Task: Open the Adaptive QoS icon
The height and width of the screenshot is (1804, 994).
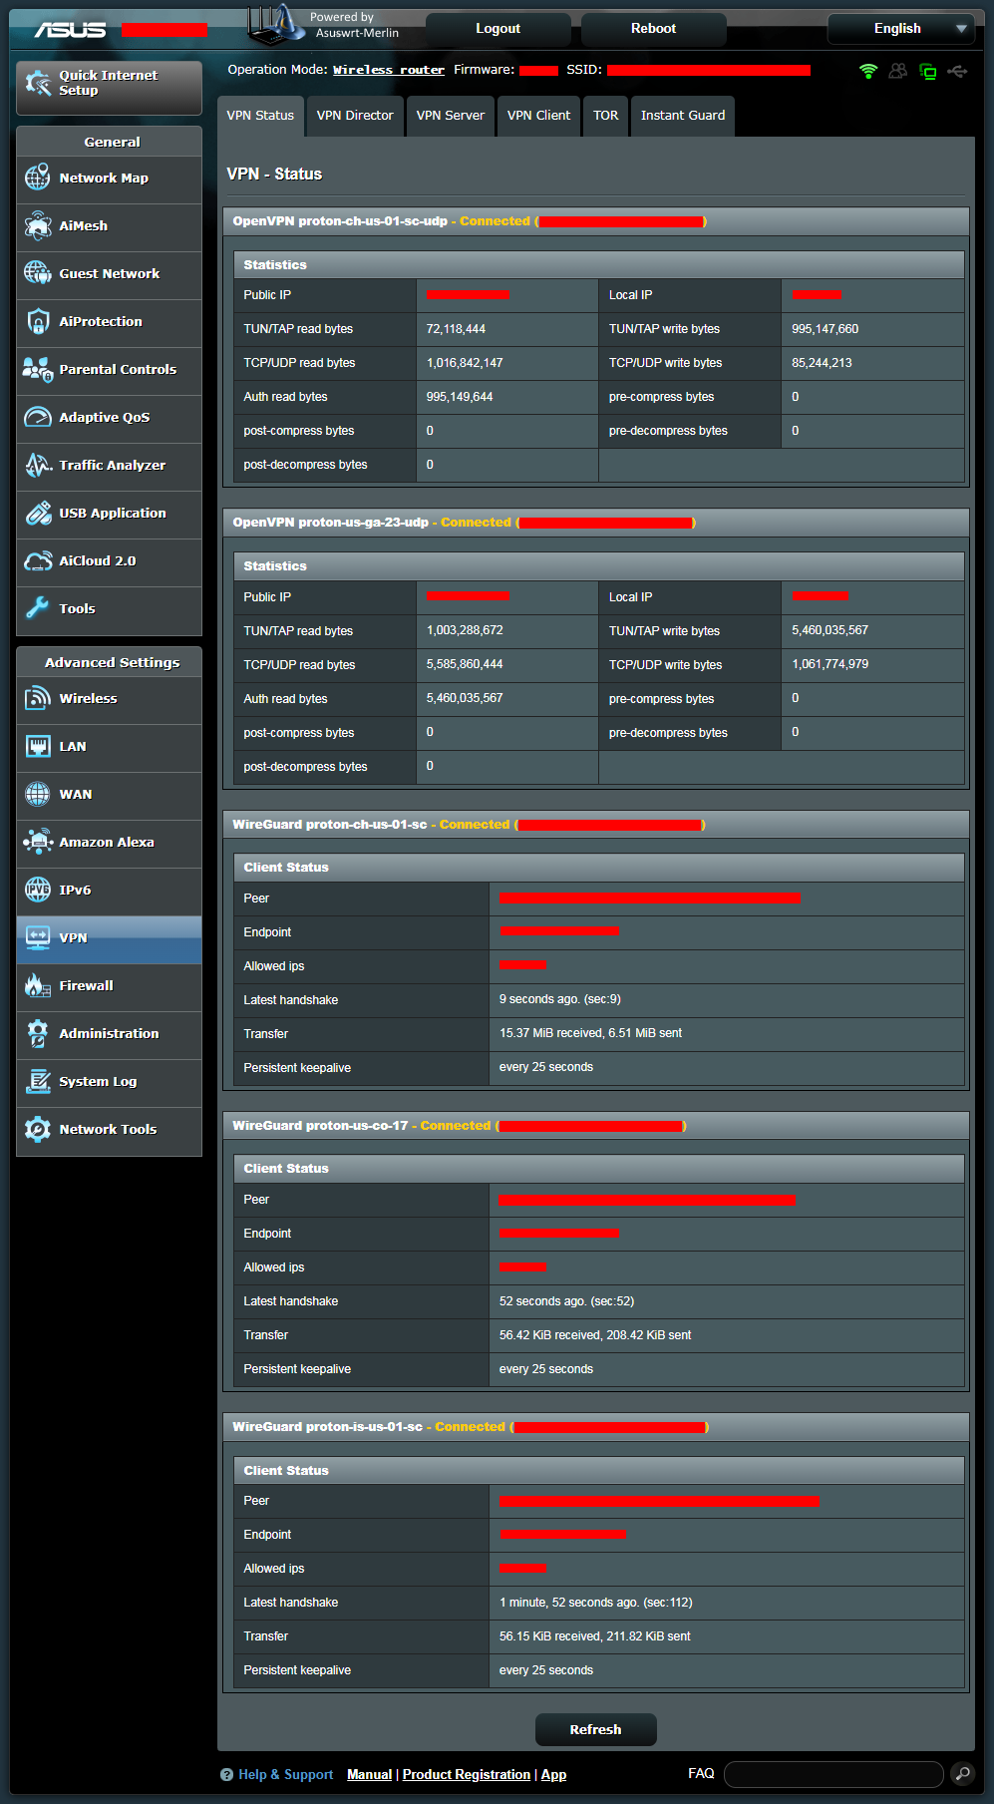Action: point(38,417)
